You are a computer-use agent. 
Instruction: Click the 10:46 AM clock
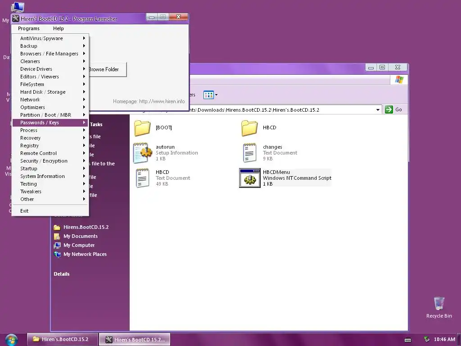point(444,340)
